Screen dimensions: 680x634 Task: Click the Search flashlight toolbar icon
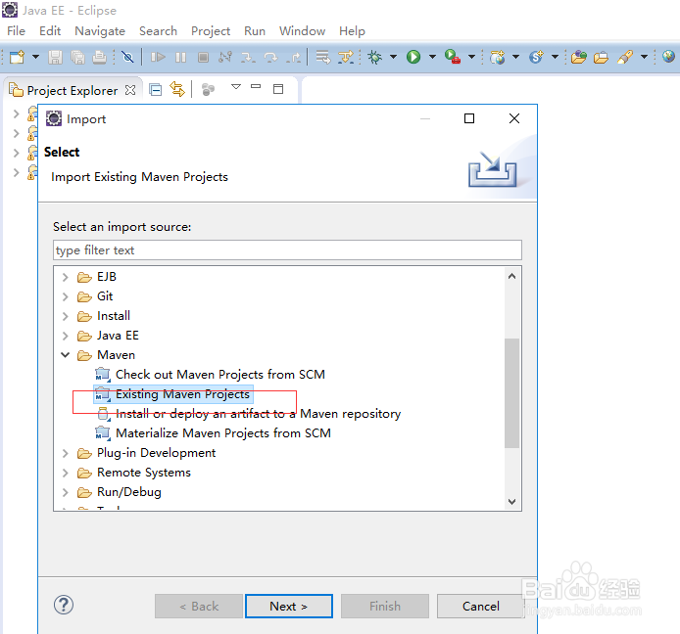(x=625, y=57)
